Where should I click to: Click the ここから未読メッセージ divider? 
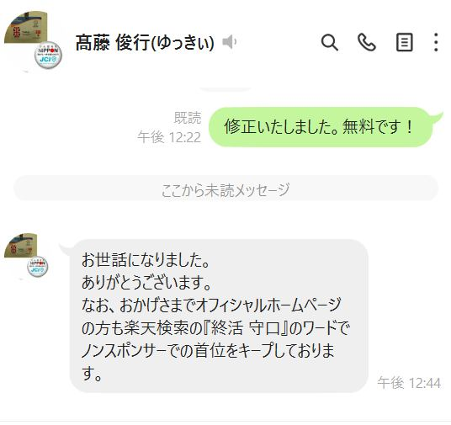225,190
